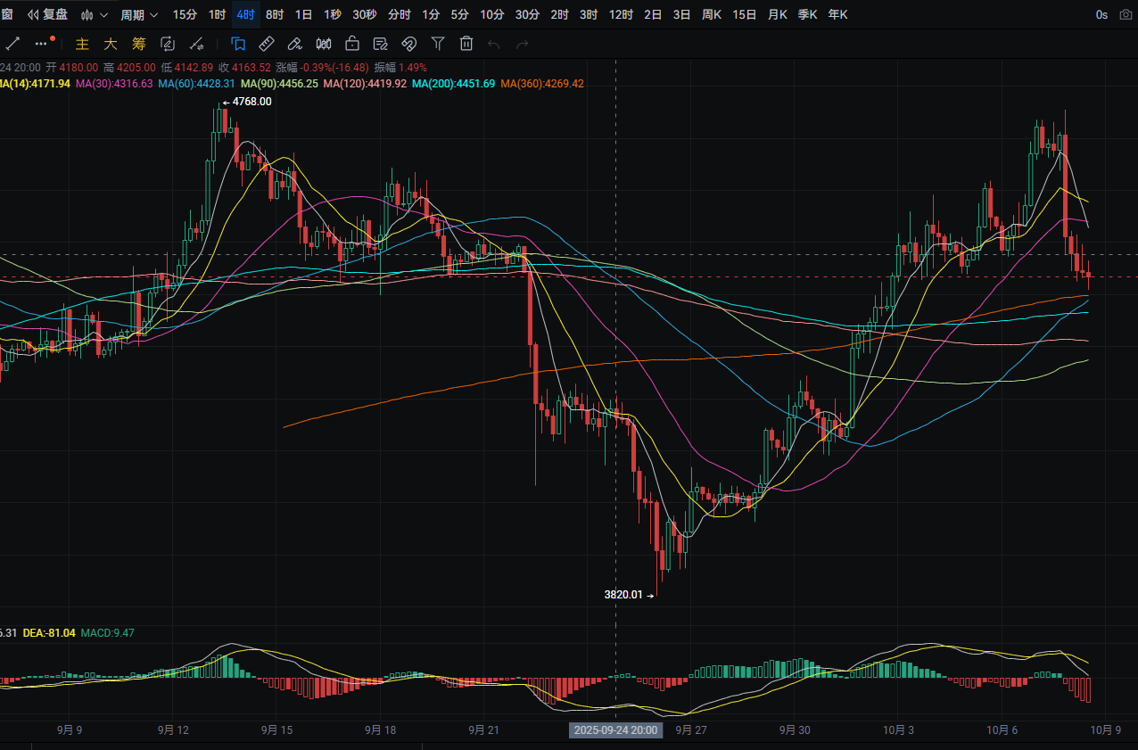Click the undo arrow icon
The height and width of the screenshot is (750, 1138).
(x=494, y=43)
